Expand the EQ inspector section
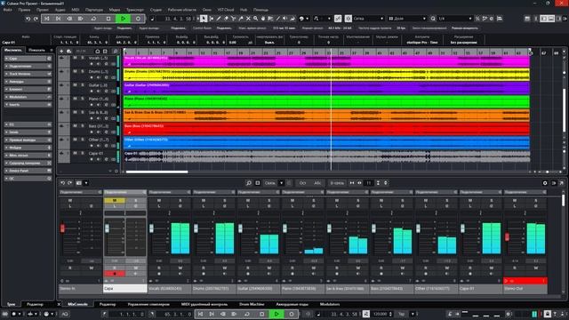The image size is (569, 320). click(x=28, y=124)
